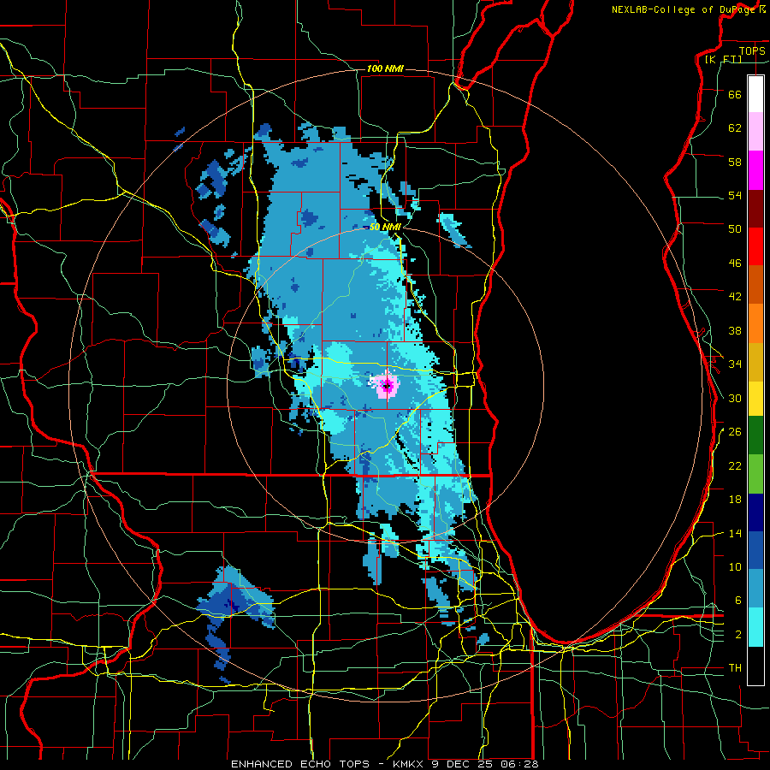
Task: Click the orange legend swatch between 42 and 38
Action: click(x=755, y=323)
